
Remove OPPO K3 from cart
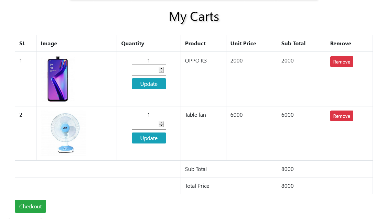pos(341,62)
